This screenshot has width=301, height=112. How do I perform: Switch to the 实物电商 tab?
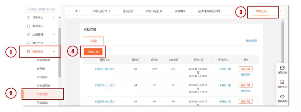[180, 11]
